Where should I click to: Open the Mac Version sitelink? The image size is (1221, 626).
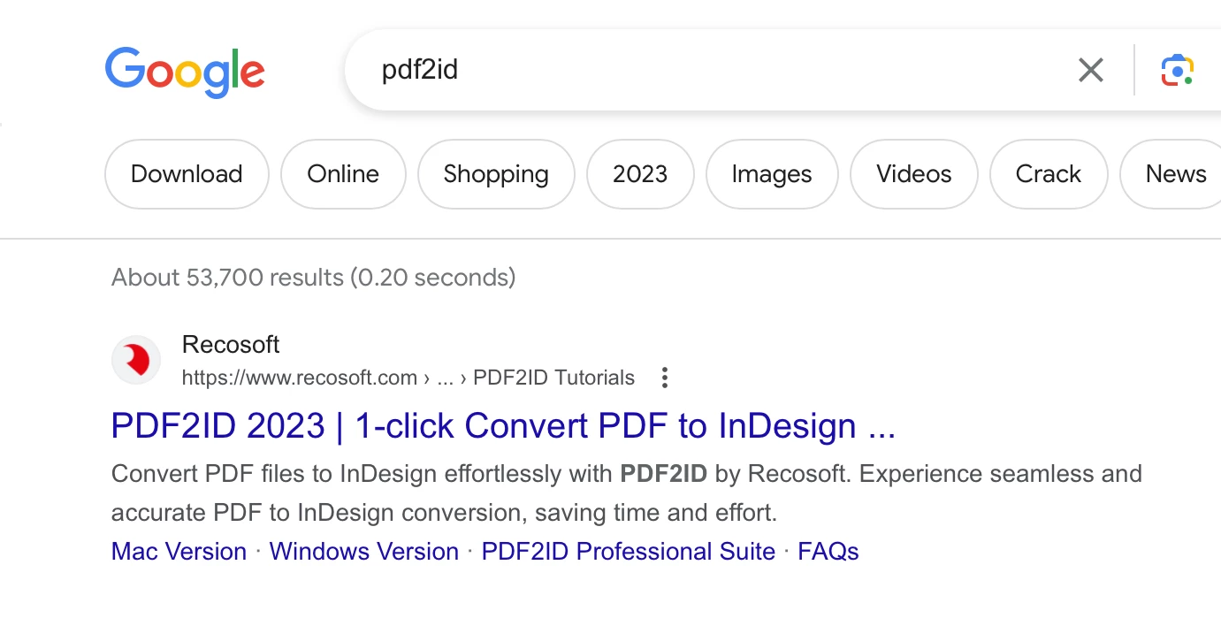[x=179, y=552]
